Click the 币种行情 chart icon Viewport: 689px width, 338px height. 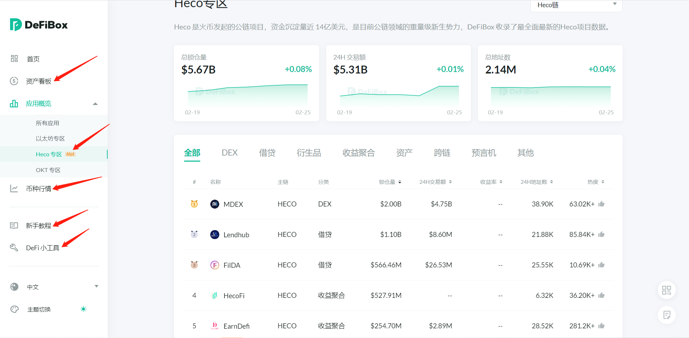(x=14, y=189)
